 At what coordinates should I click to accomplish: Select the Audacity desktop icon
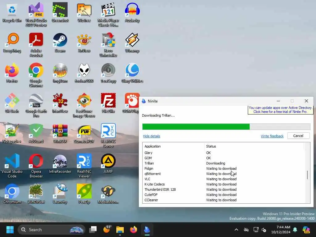[x=132, y=13]
